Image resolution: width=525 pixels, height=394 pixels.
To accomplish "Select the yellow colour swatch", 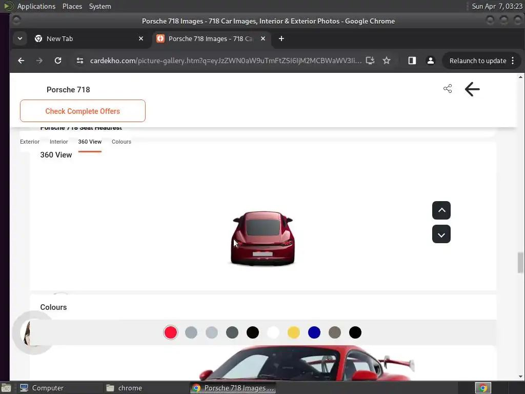I will (294, 332).
